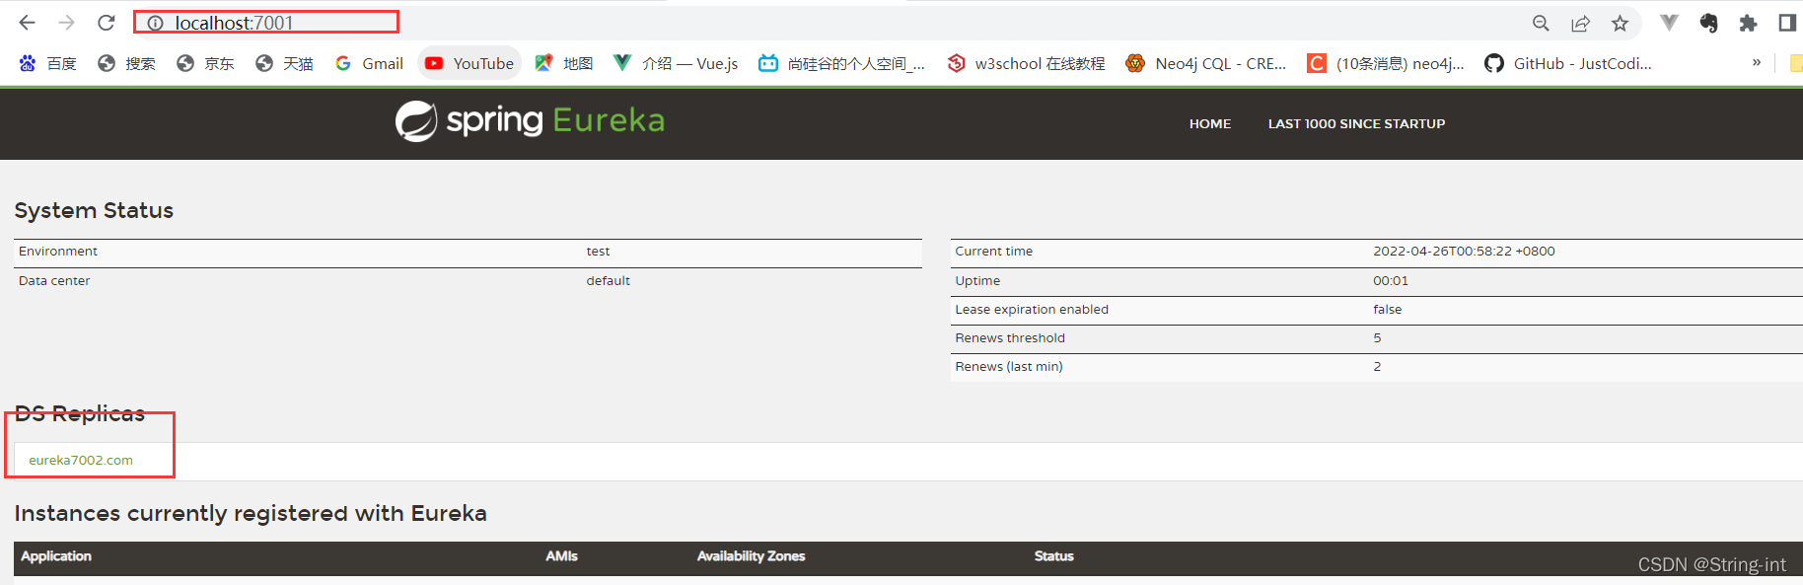Toggle the browser side panel icon
This screenshot has height=585, width=1803.
pos(1787,23)
